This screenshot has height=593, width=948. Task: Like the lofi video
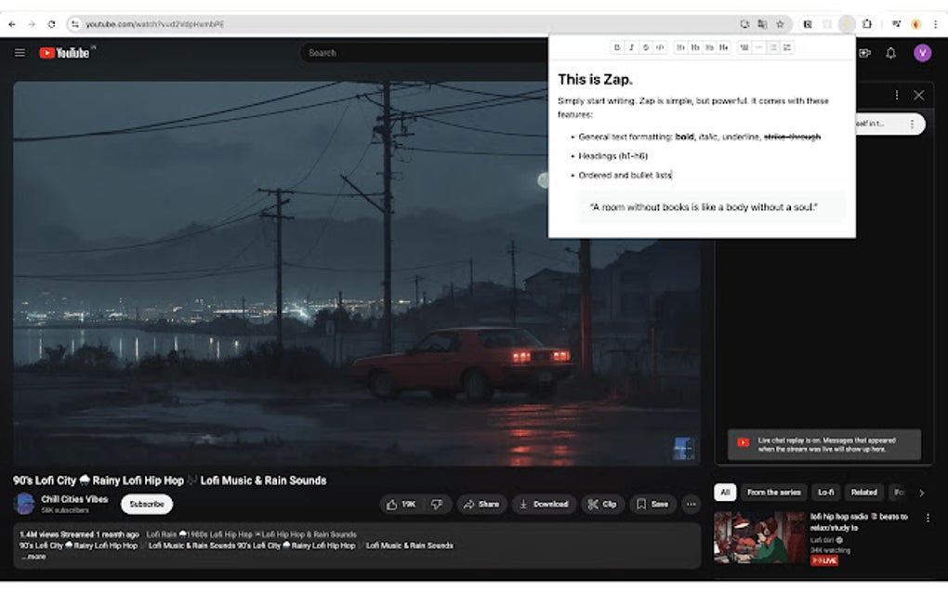tap(400, 504)
